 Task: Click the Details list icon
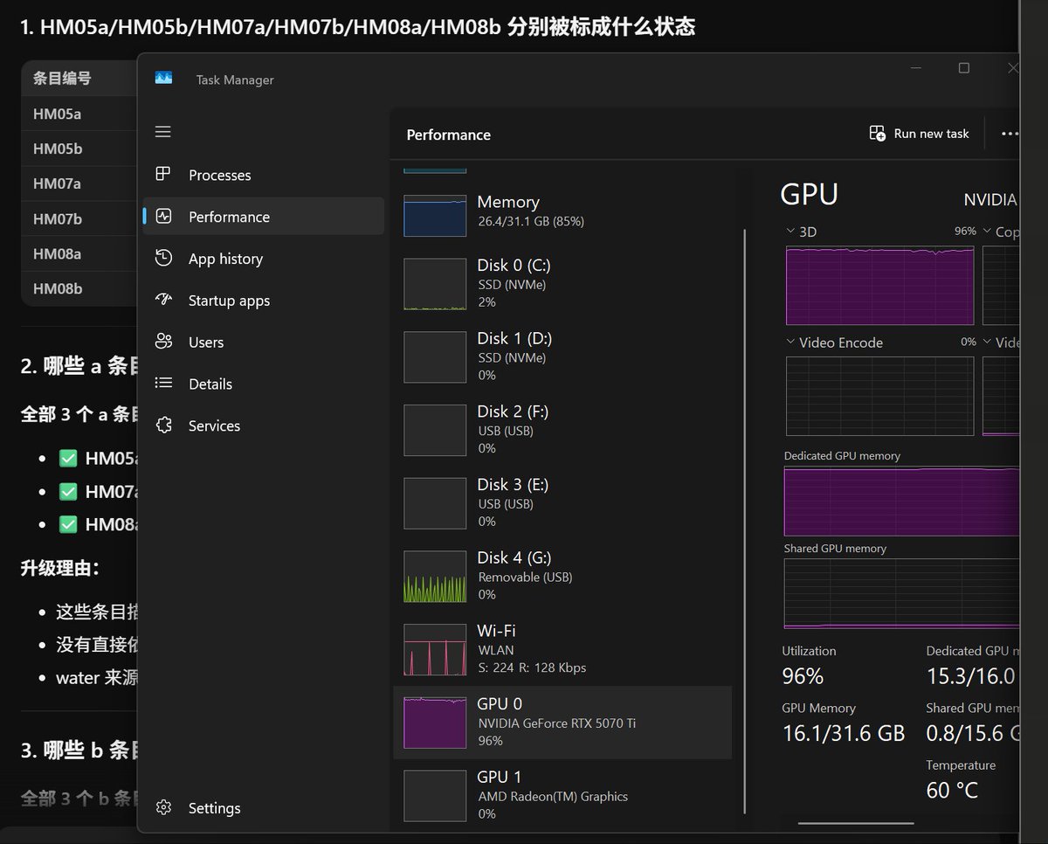[x=163, y=383]
